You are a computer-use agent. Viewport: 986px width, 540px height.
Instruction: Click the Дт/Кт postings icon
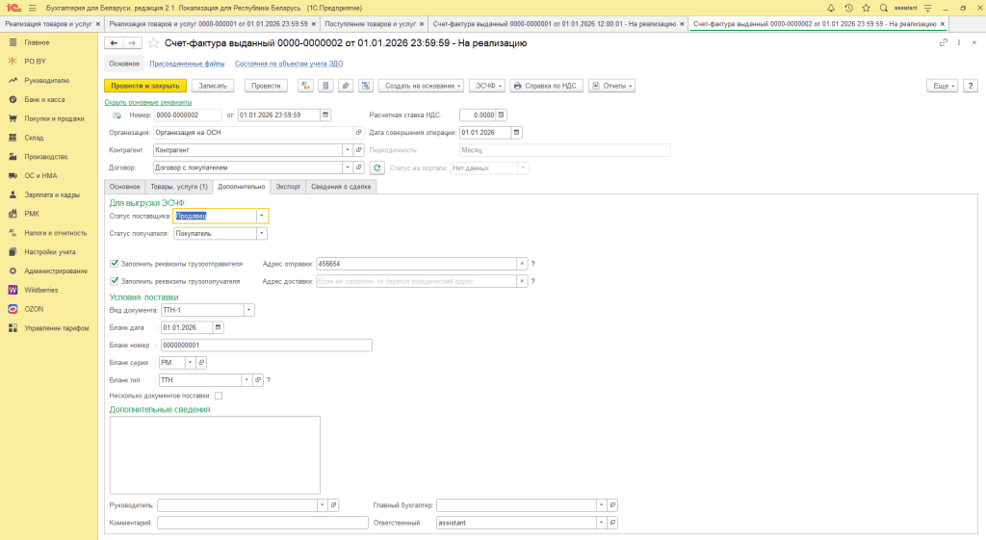(x=305, y=86)
